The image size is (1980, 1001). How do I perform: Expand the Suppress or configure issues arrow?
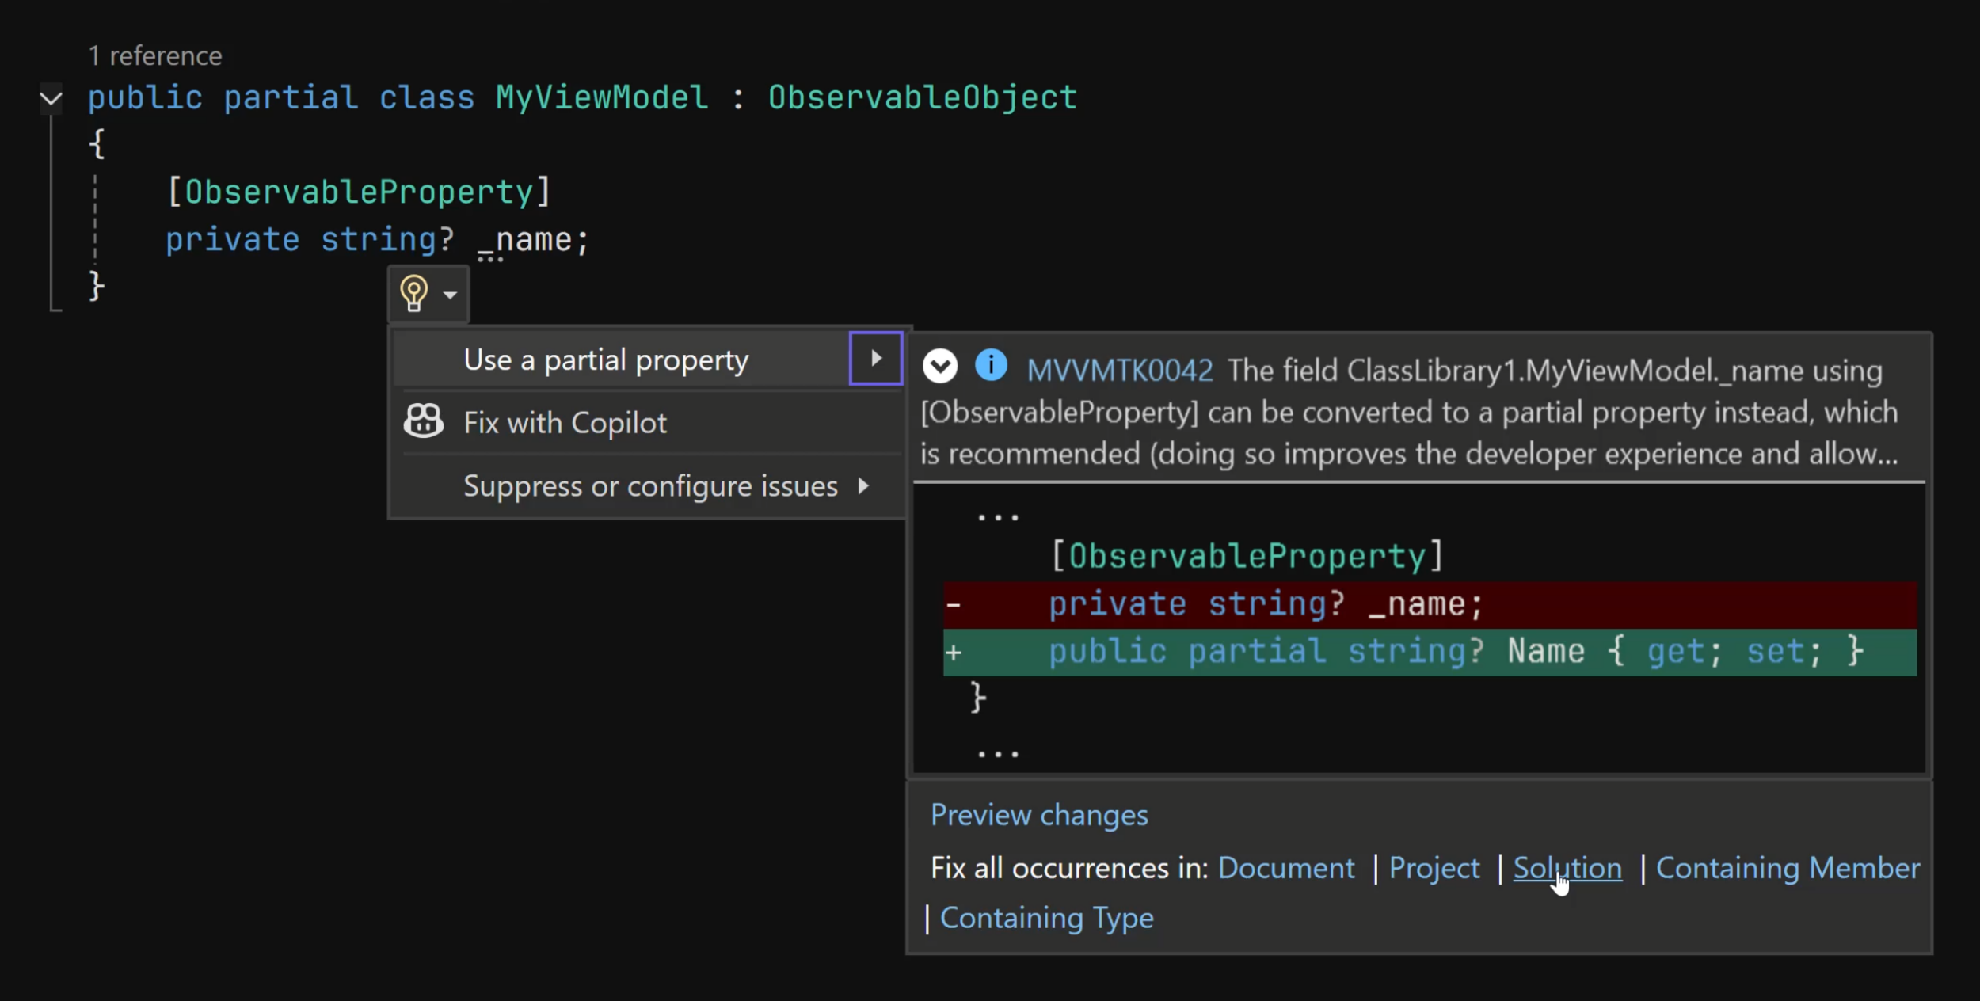click(x=863, y=485)
